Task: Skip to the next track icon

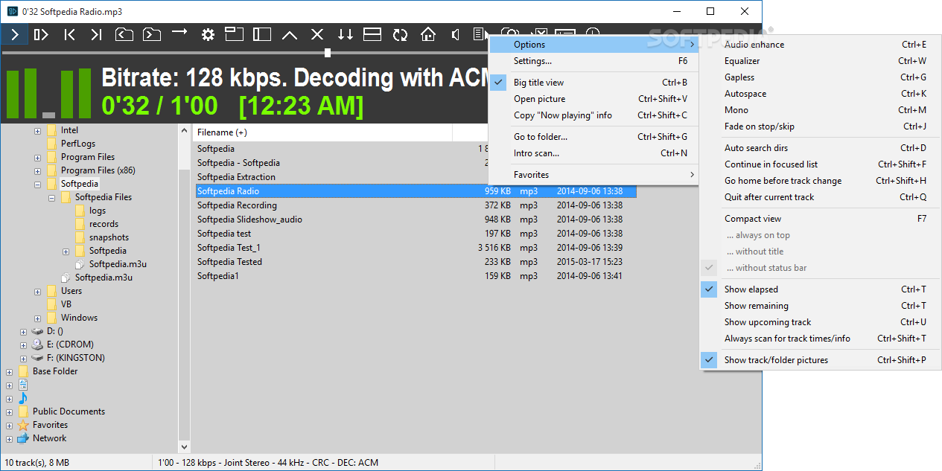Action: (97, 34)
